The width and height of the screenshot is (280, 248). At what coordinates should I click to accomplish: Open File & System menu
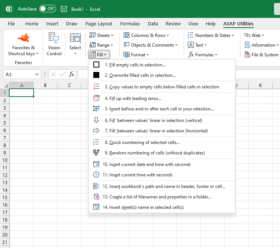[x=262, y=54]
